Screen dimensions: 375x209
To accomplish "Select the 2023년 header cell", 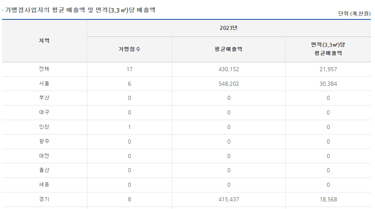I will [x=228, y=28].
